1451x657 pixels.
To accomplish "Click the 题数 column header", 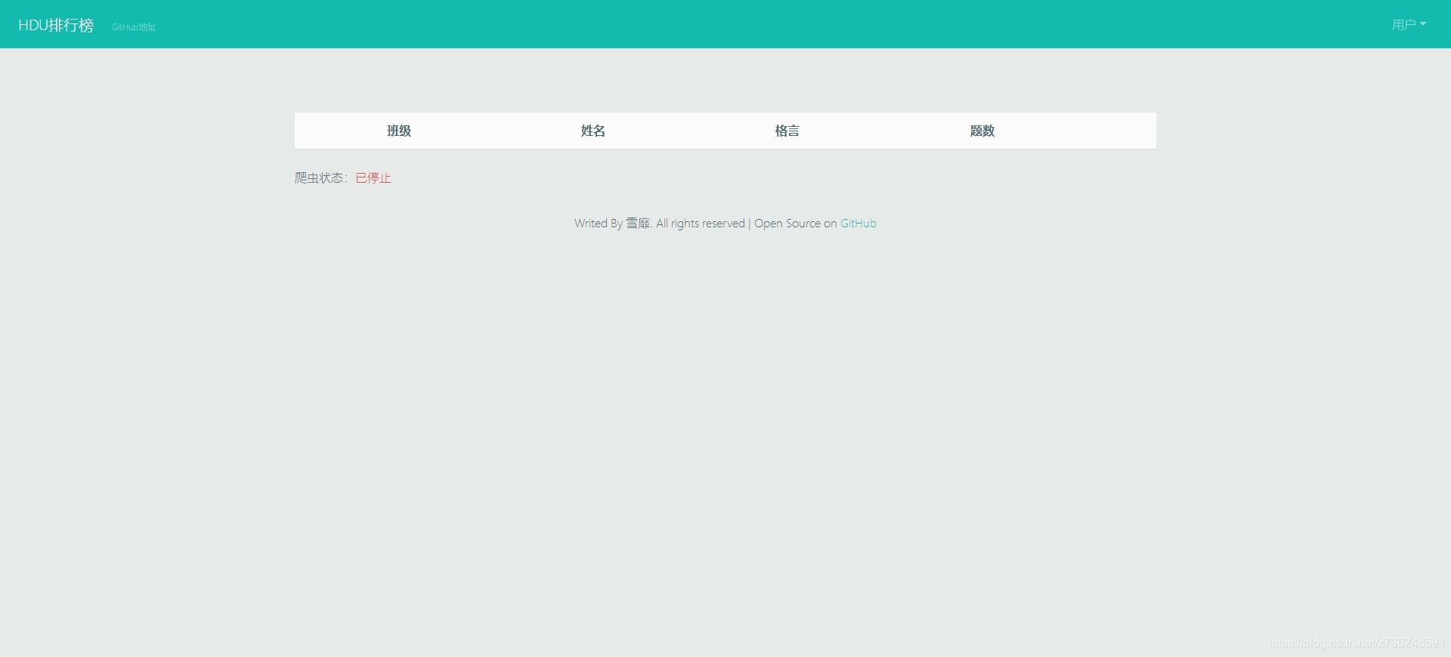I will [x=982, y=131].
